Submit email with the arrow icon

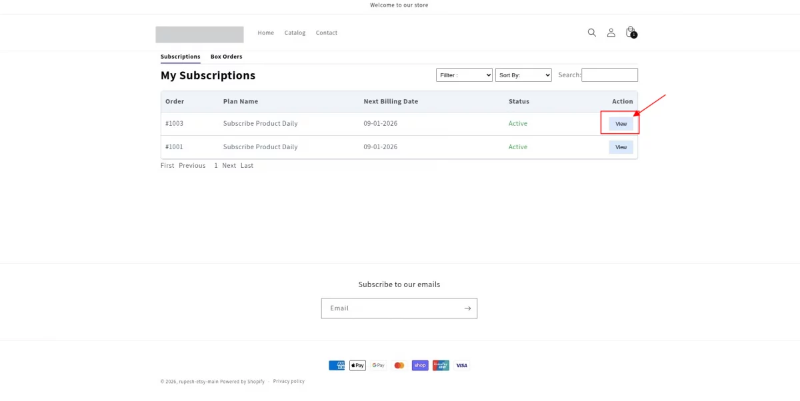[467, 308]
